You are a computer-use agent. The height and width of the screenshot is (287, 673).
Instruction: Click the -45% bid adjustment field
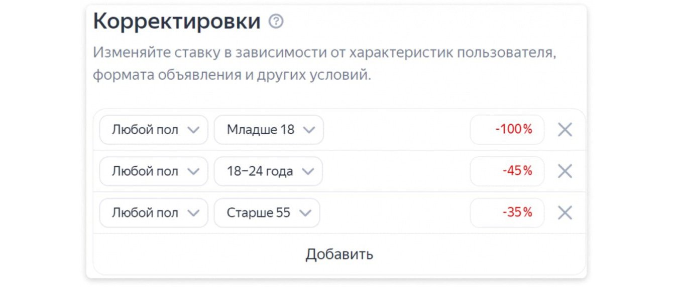point(507,171)
